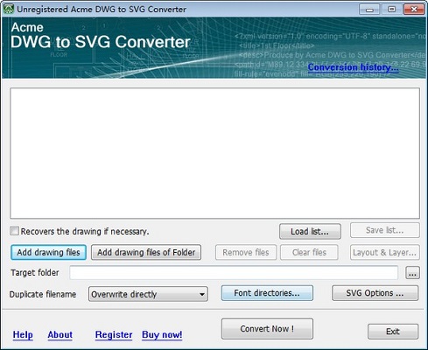Click Add drawing files button

[48, 252]
